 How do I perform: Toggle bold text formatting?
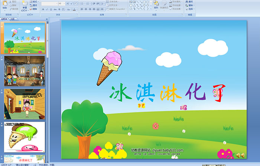coord(43,9)
